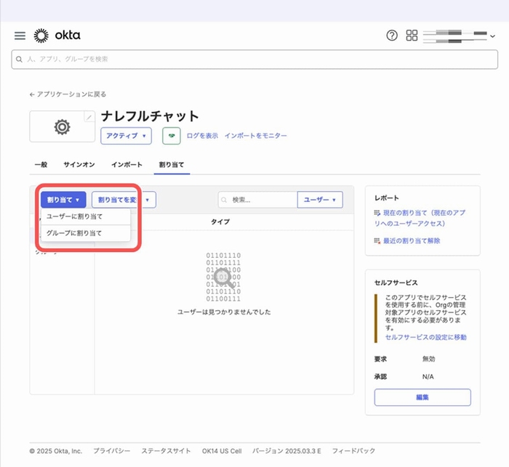Edit the app logo pencil icon
The height and width of the screenshot is (467, 509).
(89, 117)
